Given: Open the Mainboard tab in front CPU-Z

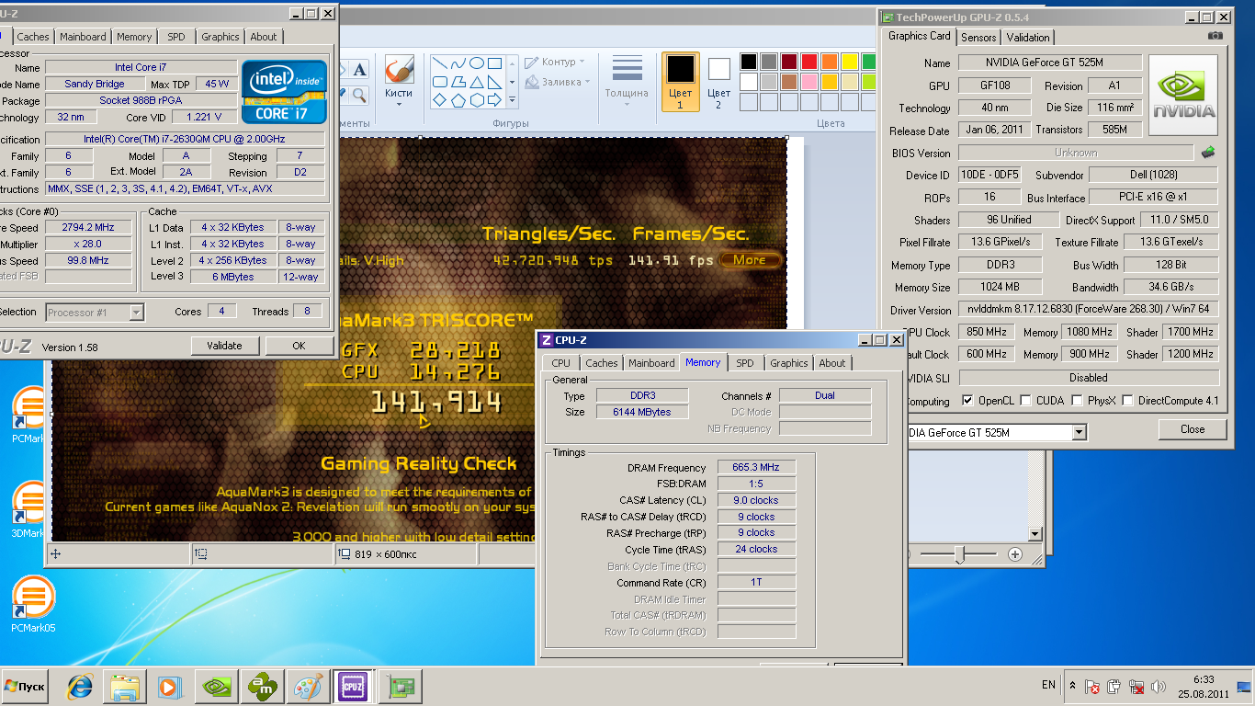Looking at the screenshot, I should pos(651,363).
